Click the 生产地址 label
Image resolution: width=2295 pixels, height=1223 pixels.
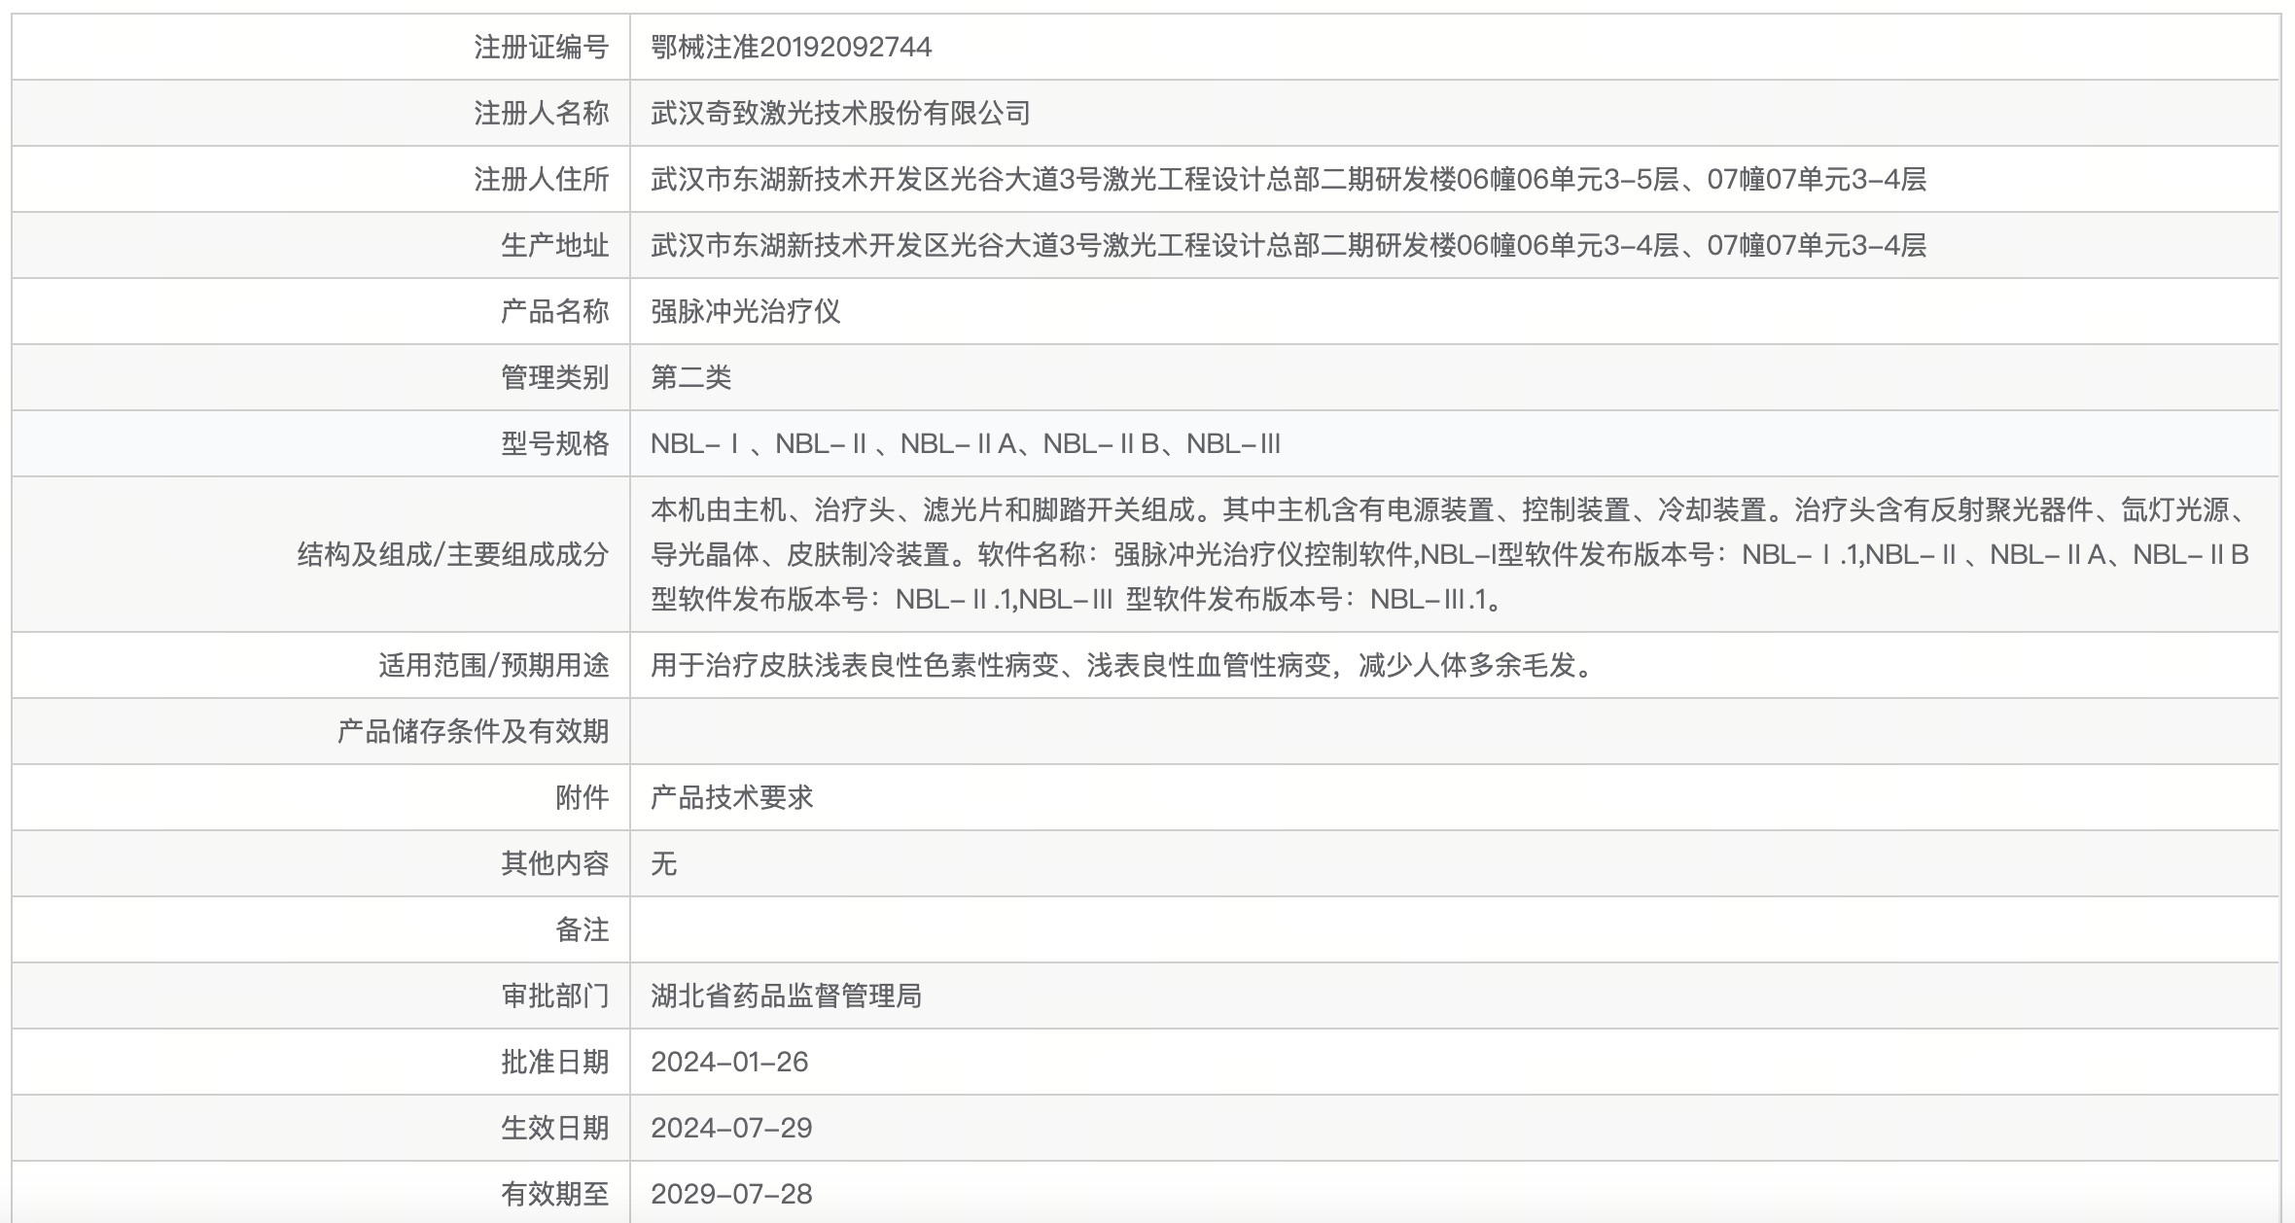pos(554,245)
